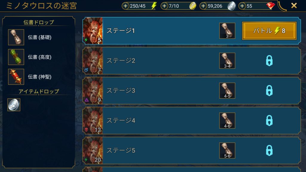Click the lock icon on ステージ5
The width and height of the screenshot is (306, 172).
tap(269, 150)
